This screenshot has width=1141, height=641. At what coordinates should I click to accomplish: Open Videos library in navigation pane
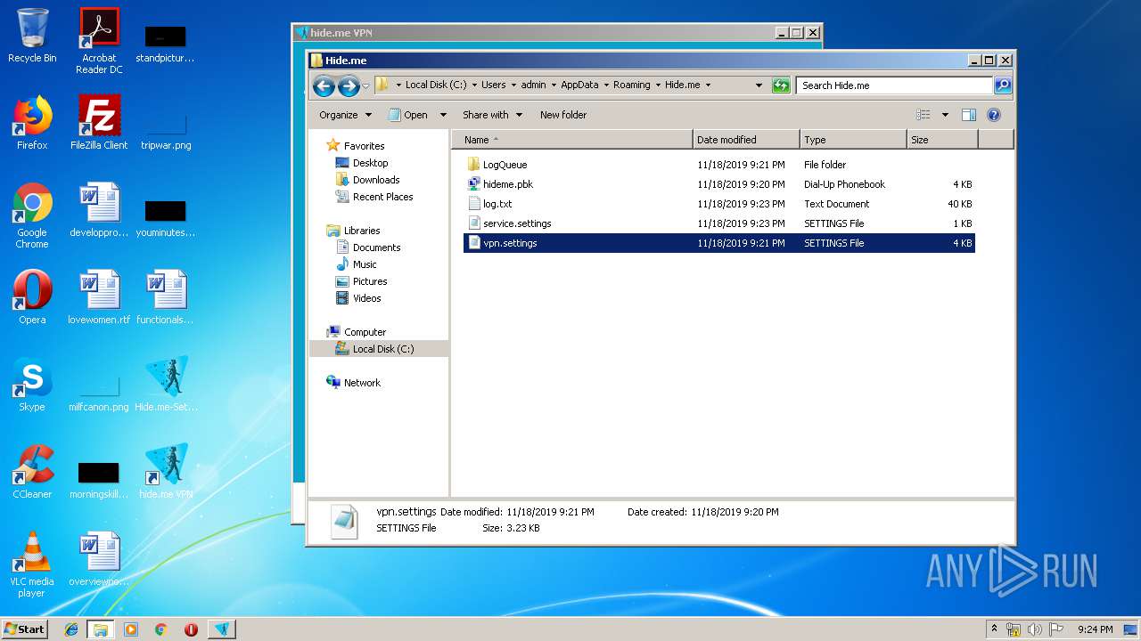366,298
